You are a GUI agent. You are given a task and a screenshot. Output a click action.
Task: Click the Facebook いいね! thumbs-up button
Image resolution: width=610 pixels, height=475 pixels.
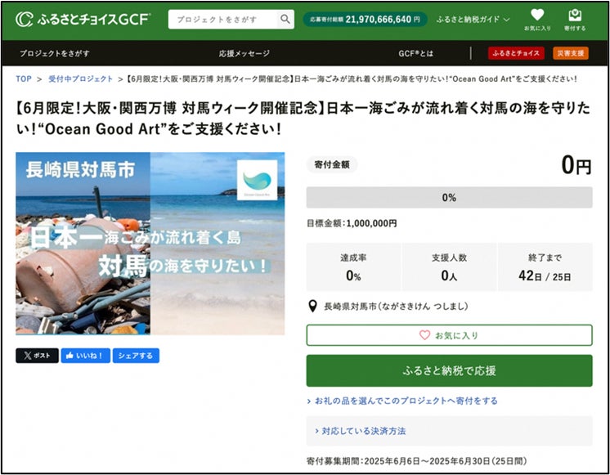tap(86, 356)
